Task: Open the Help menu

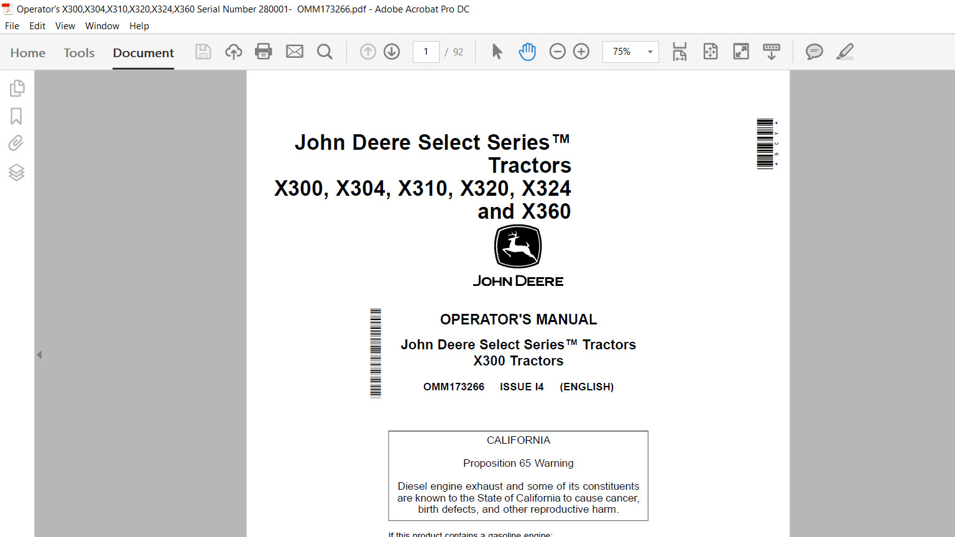Action: (139, 26)
